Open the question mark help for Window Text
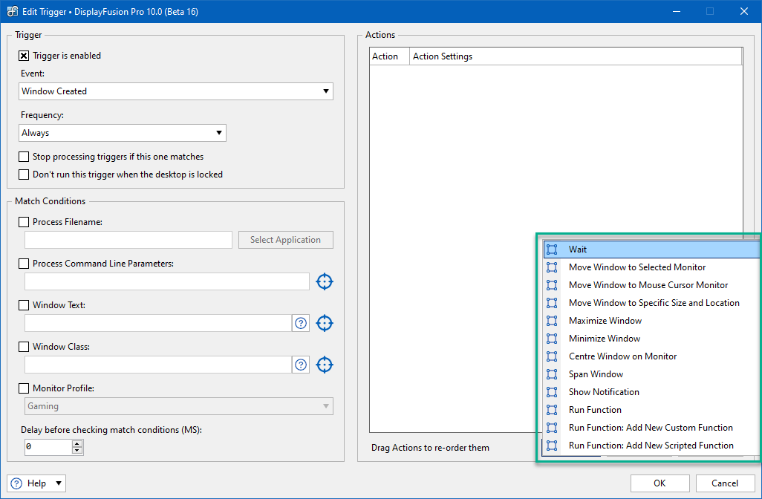The height and width of the screenshot is (499, 762). pos(301,323)
